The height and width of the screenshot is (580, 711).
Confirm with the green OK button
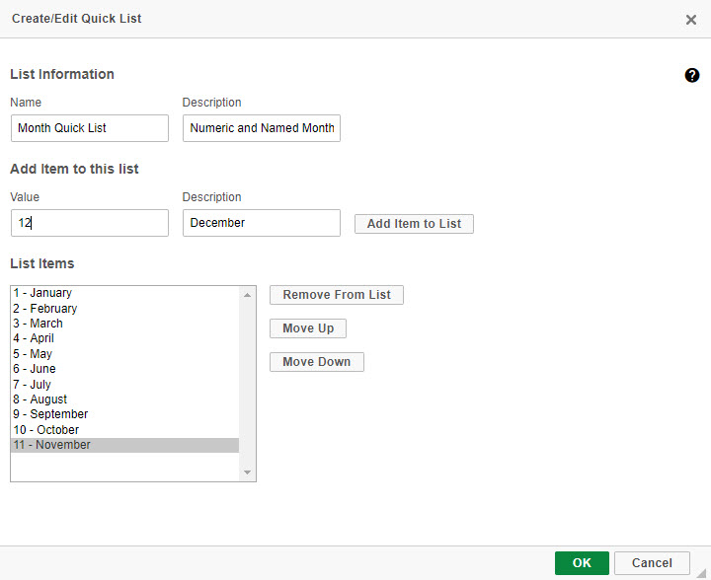(x=582, y=563)
